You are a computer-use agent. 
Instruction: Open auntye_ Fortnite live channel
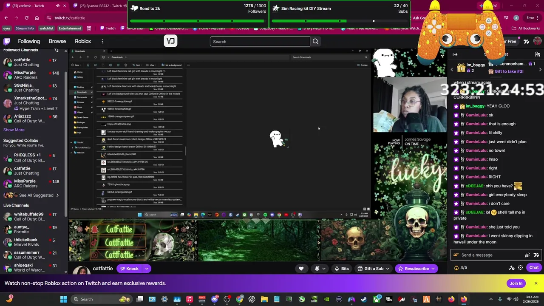pos(33,229)
